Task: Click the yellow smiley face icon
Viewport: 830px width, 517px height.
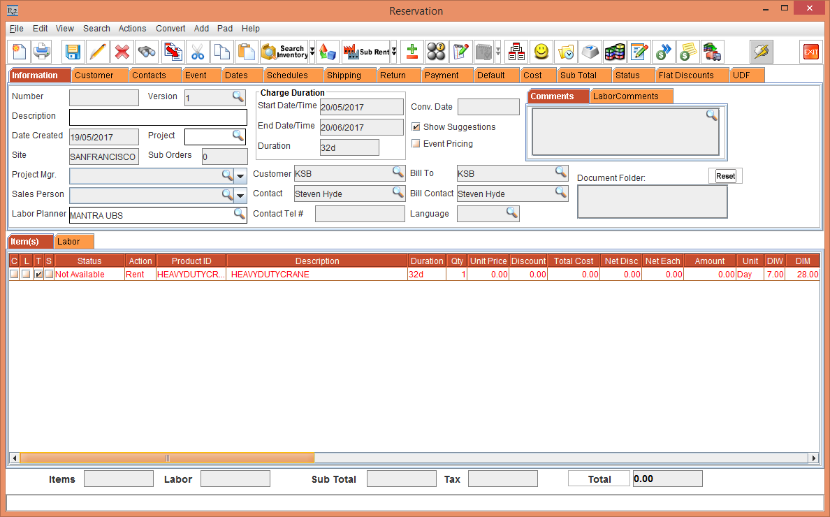Action: coord(541,52)
